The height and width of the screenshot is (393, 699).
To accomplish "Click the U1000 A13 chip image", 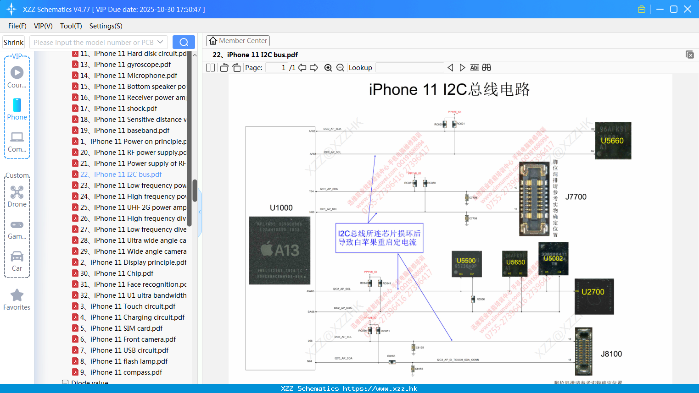I will pos(280,251).
